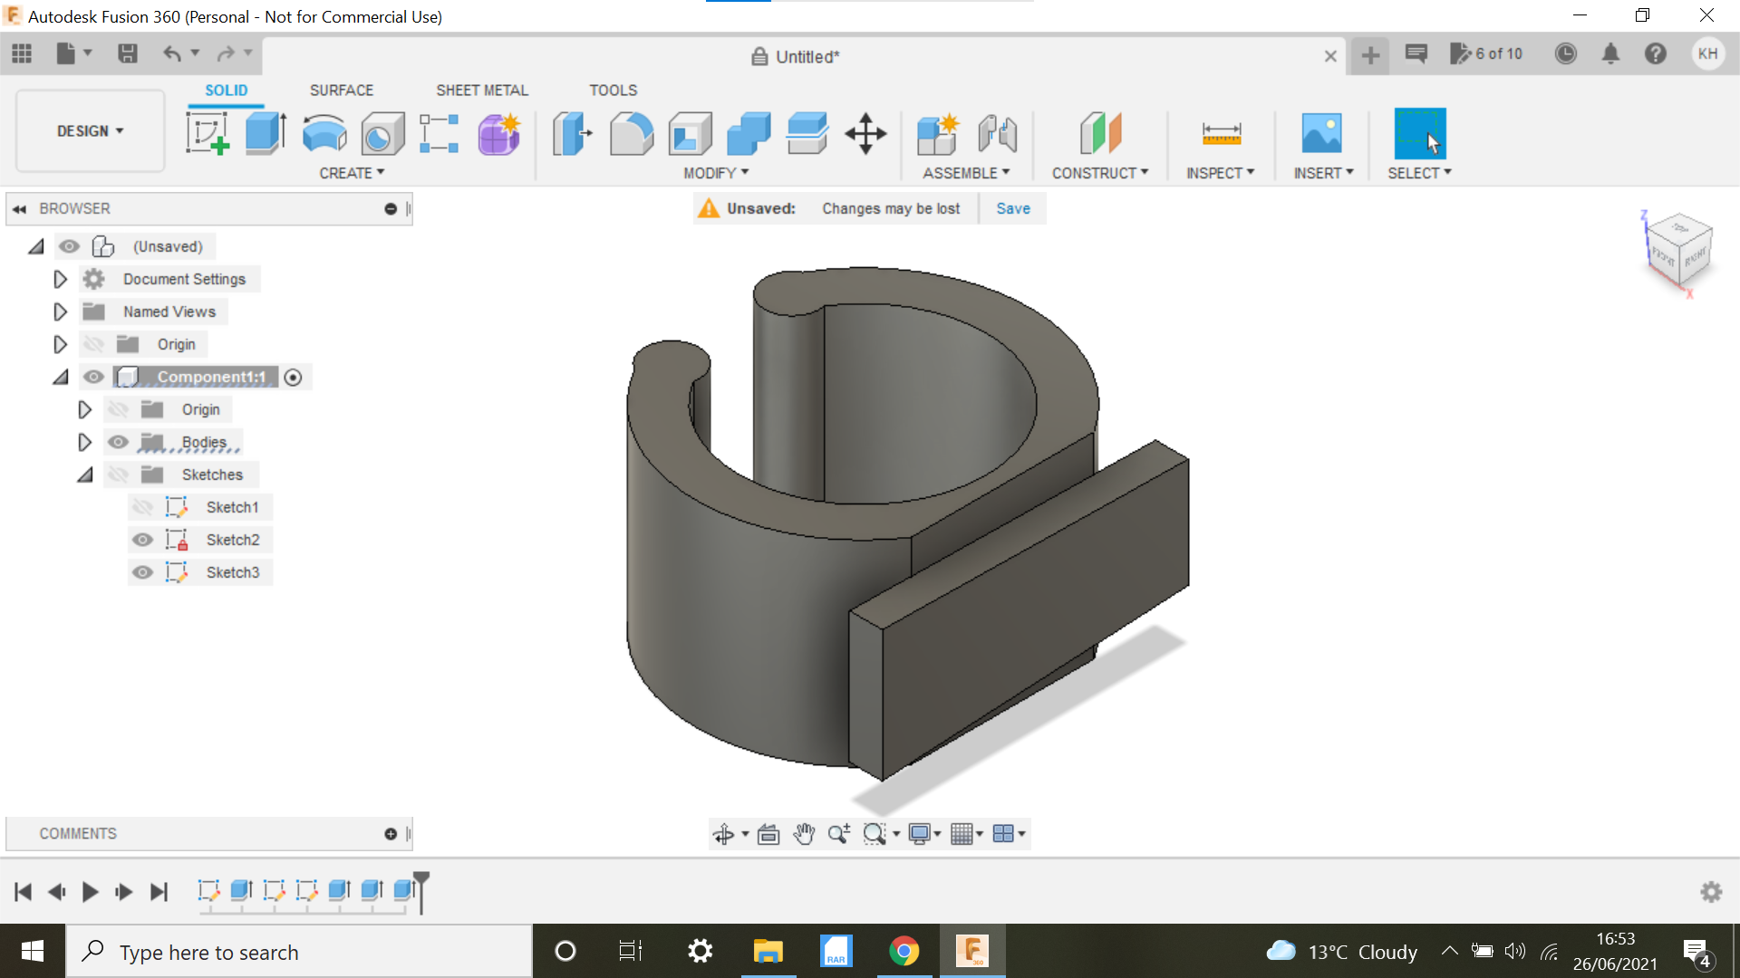Activate Component1:1 radio button
Viewport: 1740px width, 978px height.
point(293,378)
